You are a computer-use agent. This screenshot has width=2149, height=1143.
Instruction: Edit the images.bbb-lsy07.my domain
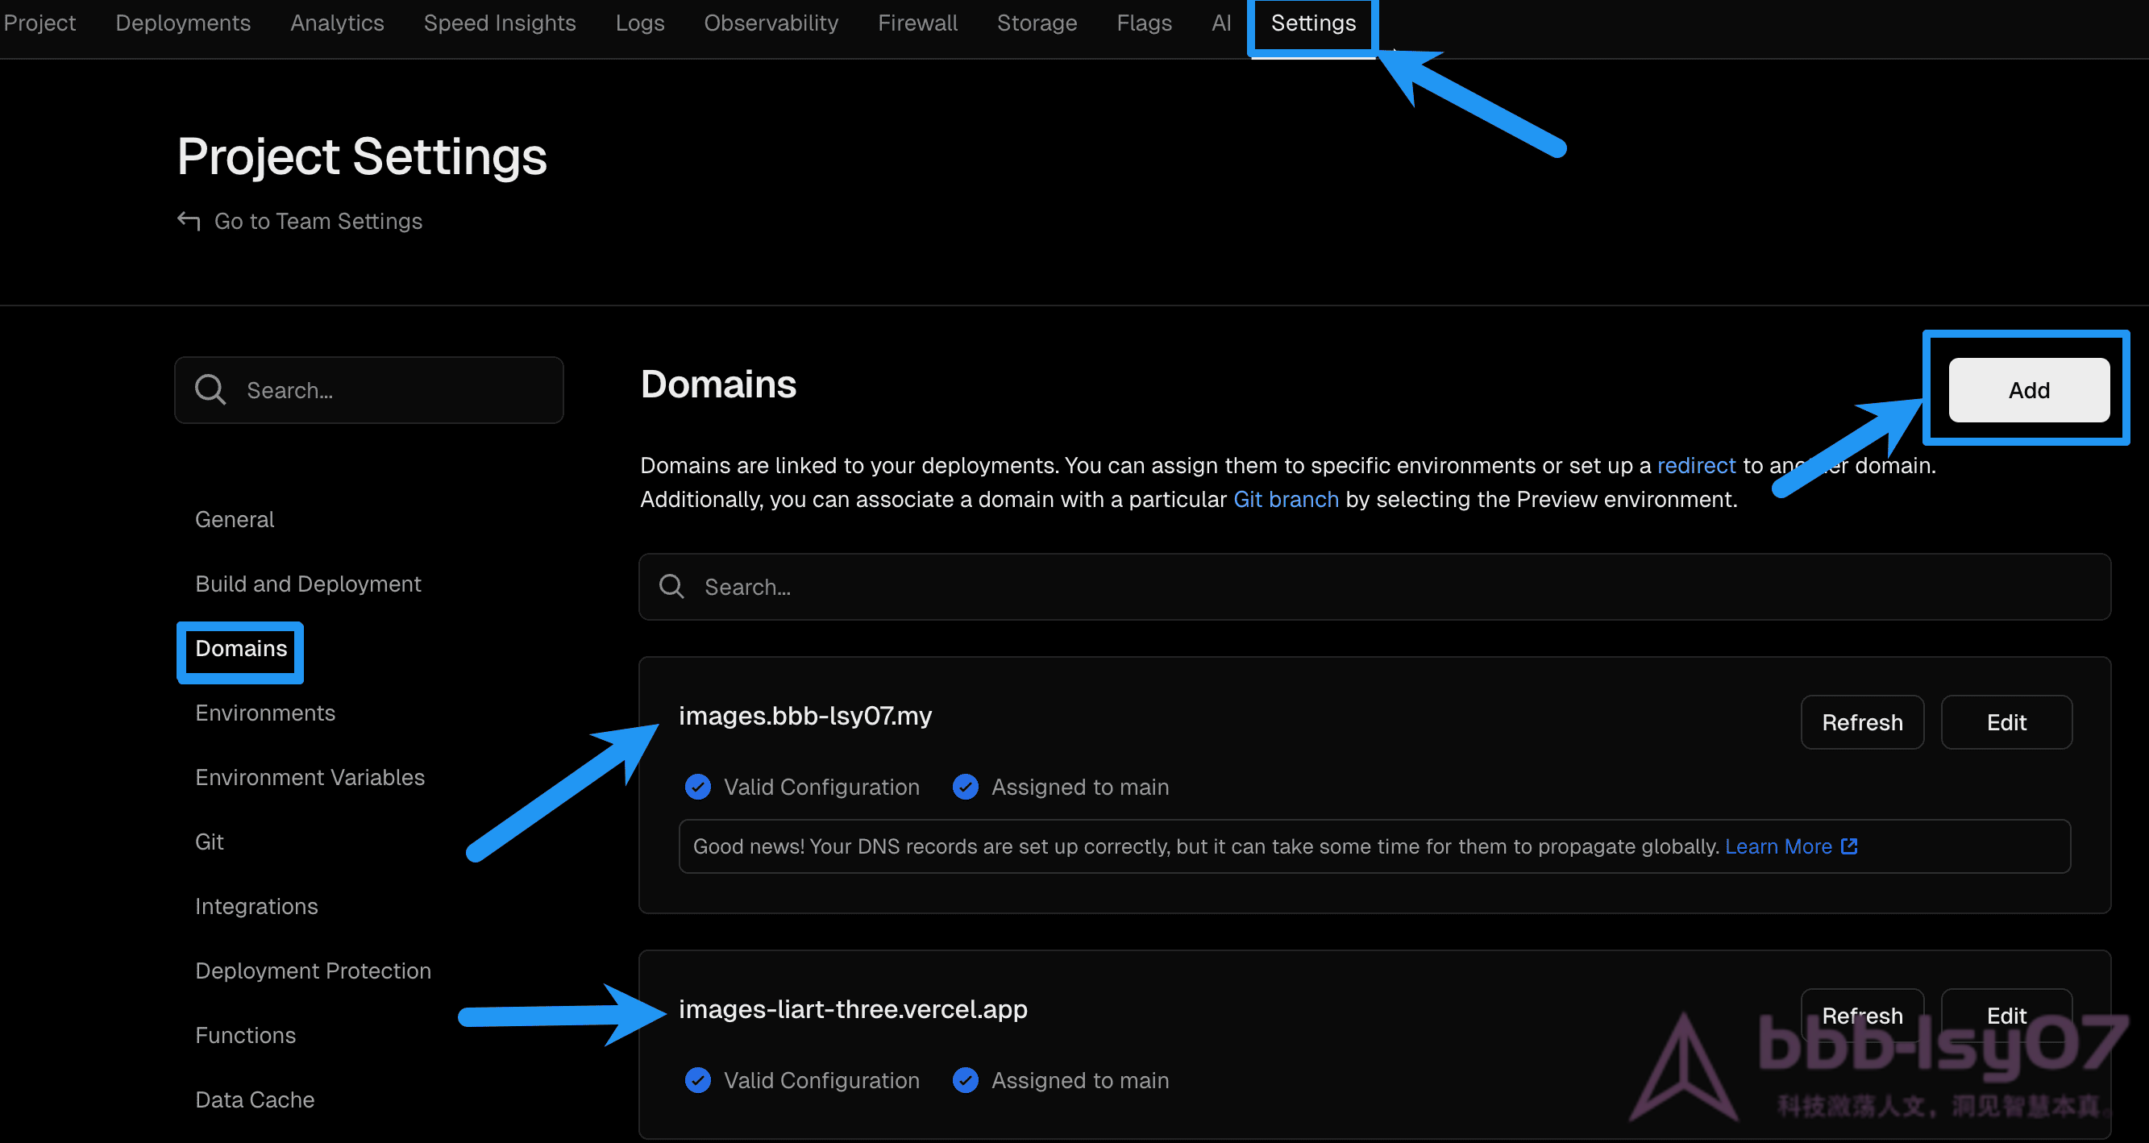2006,721
